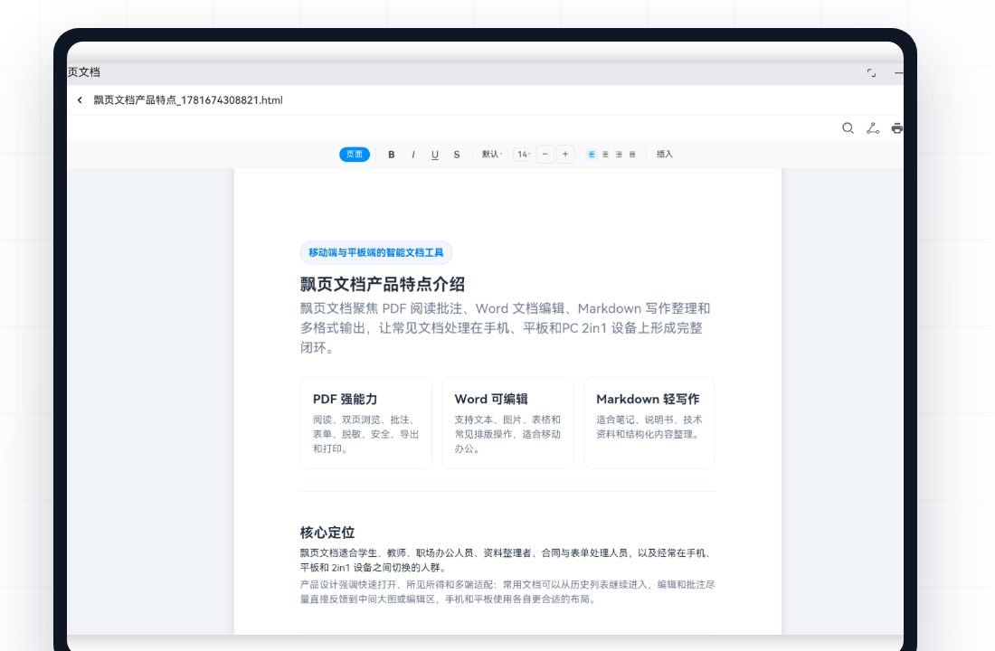Click the paragraph starting 产品设计强调快速打开
This screenshot has height=651, width=995.
(x=507, y=591)
